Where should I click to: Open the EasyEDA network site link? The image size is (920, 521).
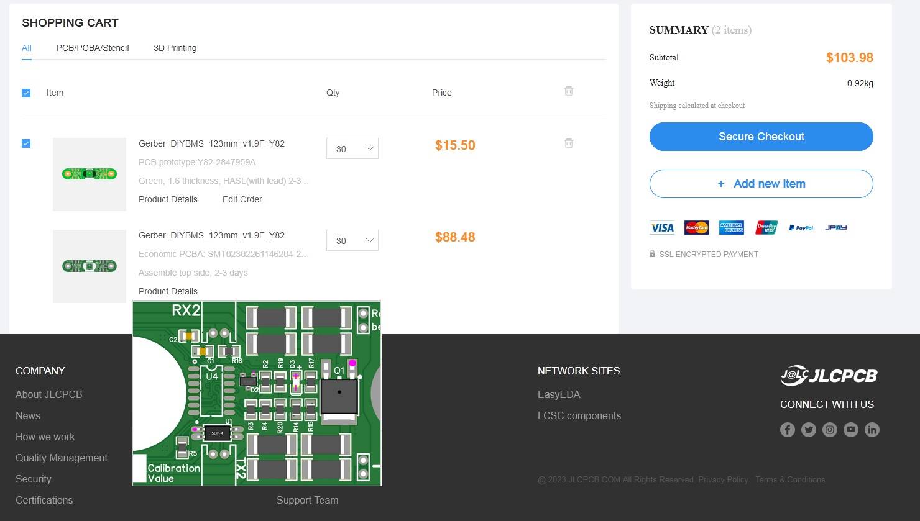point(558,394)
